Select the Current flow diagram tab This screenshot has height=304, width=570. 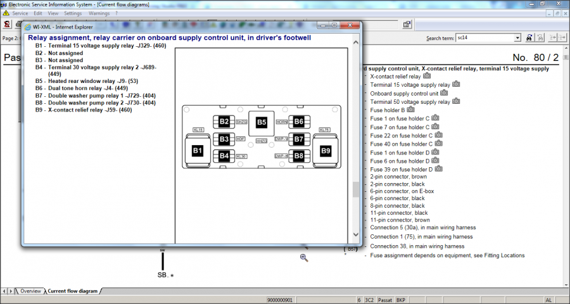[72, 291]
